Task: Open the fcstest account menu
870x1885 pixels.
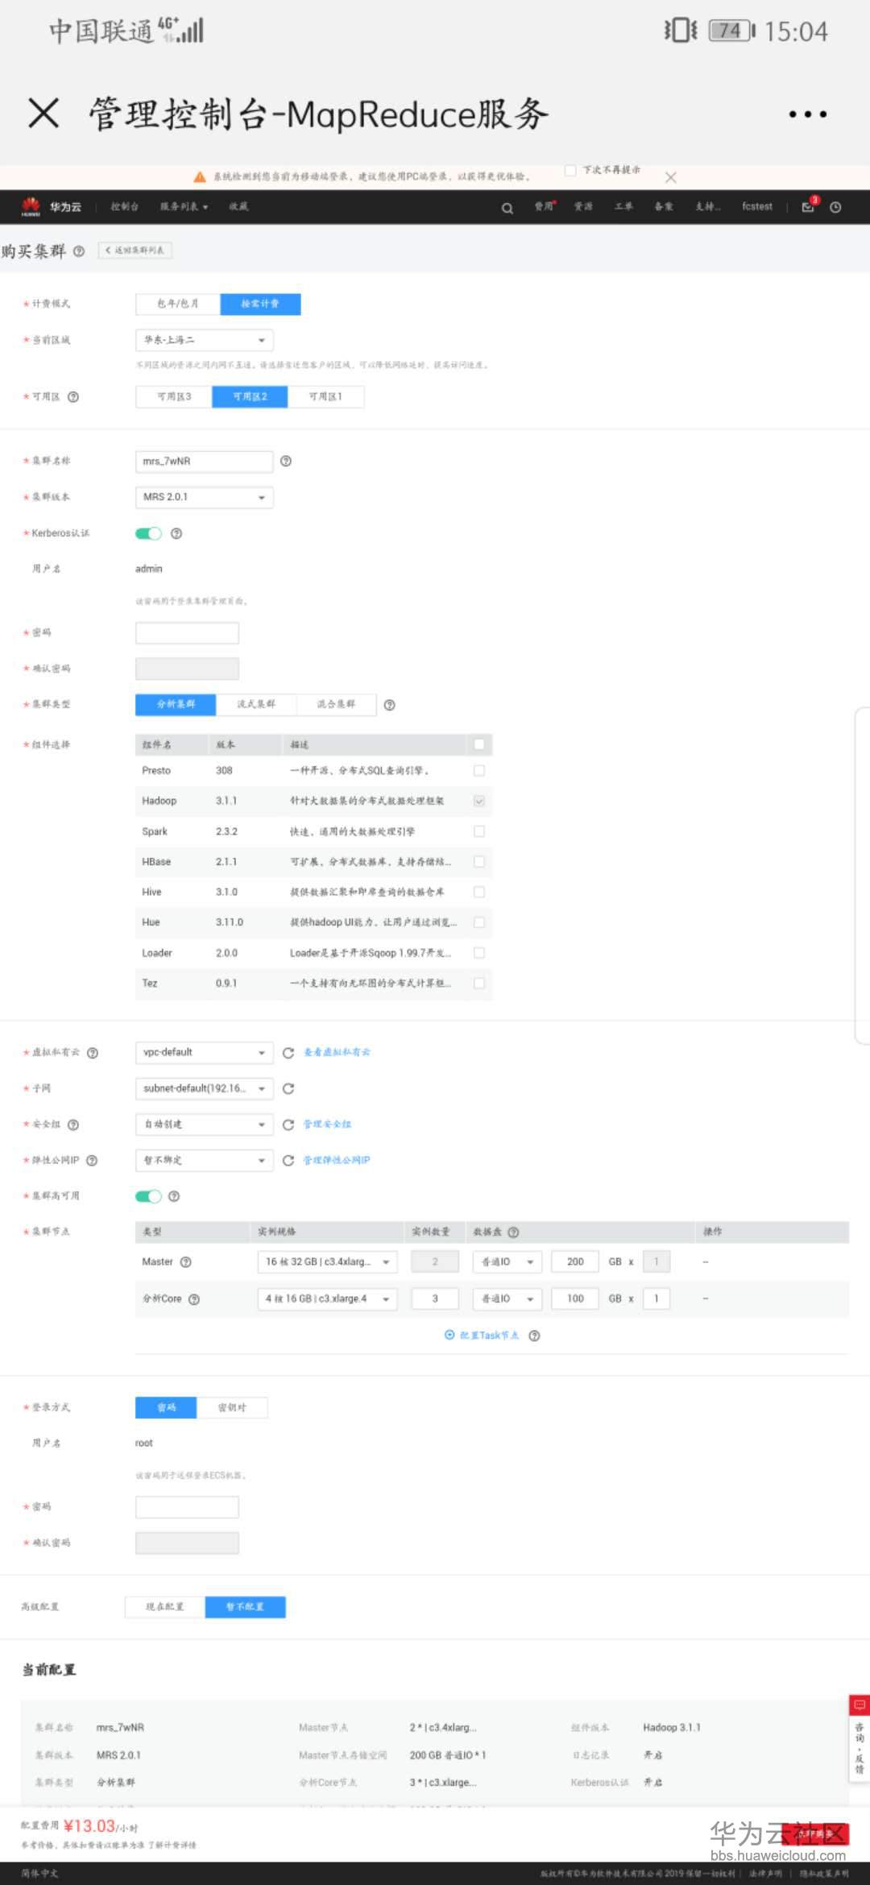Action: (757, 207)
